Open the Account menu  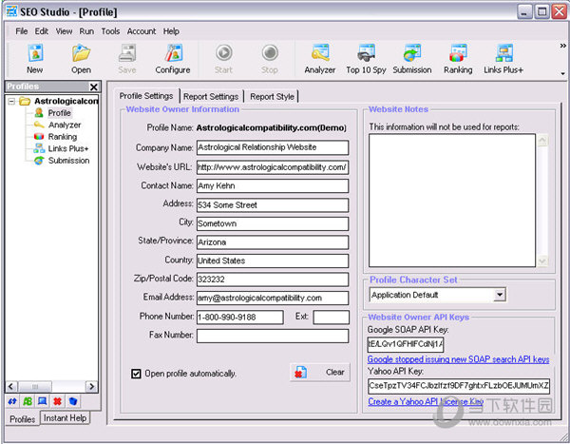(142, 31)
